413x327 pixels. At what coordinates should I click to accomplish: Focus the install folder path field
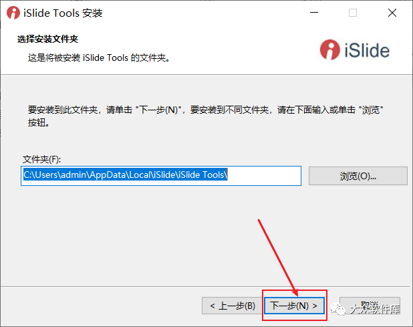coord(161,176)
